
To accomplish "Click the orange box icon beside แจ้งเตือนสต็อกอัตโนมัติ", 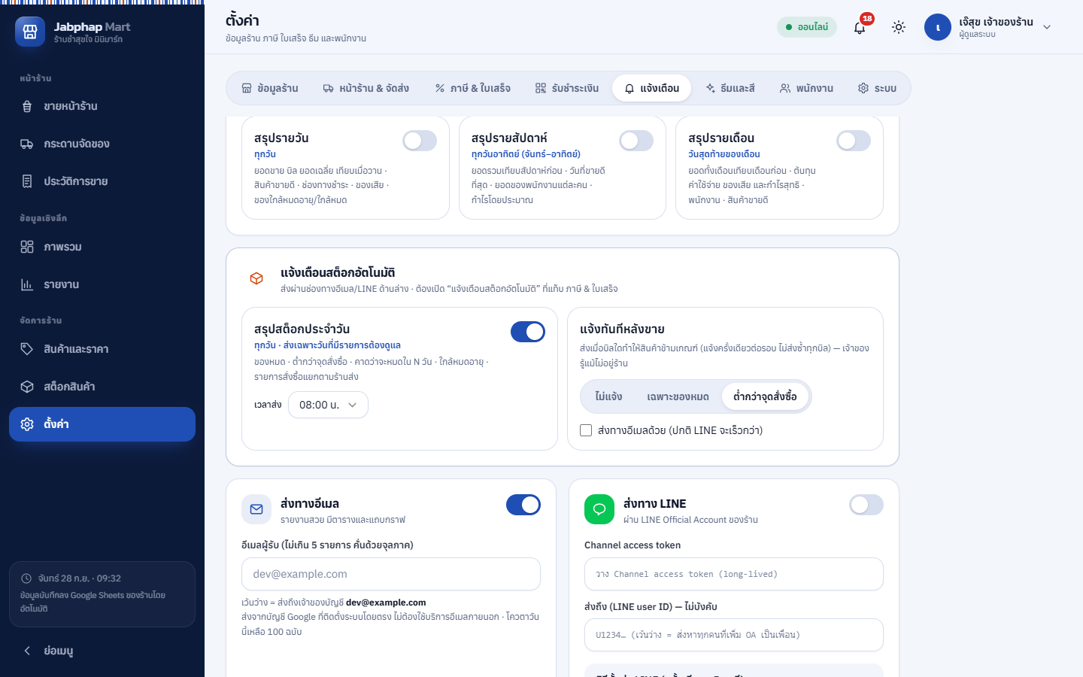I will [256, 278].
